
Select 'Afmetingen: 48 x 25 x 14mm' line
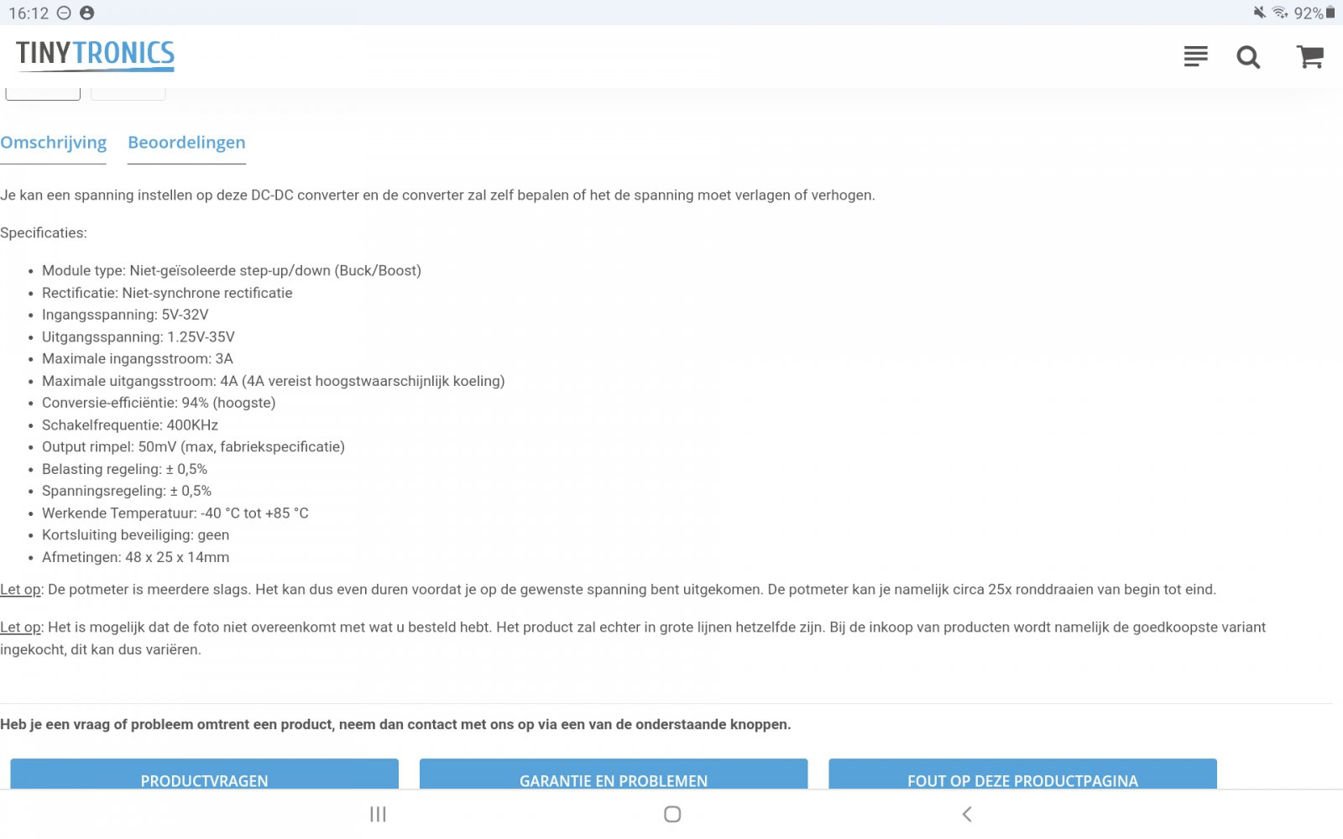[135, 557]
